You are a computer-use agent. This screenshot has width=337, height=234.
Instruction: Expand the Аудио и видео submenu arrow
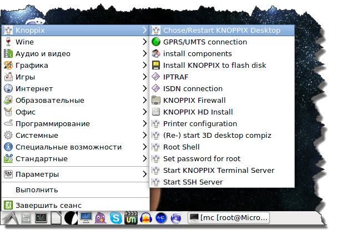(x=145, y=53)
